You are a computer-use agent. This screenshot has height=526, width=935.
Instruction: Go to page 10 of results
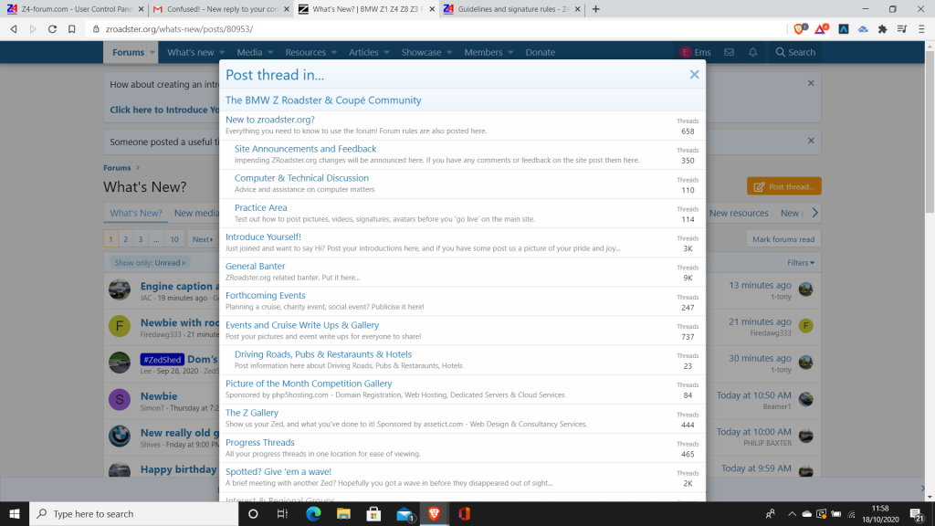pyautogui.click(x=174, y=239)
